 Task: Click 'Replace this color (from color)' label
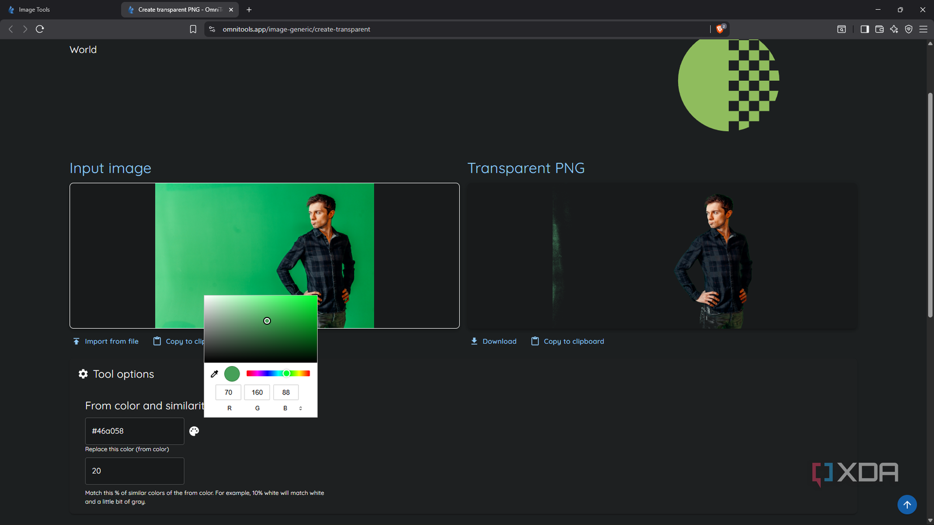point(127,449)
